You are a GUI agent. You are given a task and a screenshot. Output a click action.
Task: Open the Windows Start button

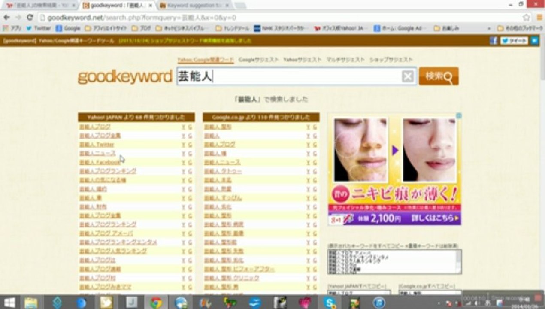9,303
